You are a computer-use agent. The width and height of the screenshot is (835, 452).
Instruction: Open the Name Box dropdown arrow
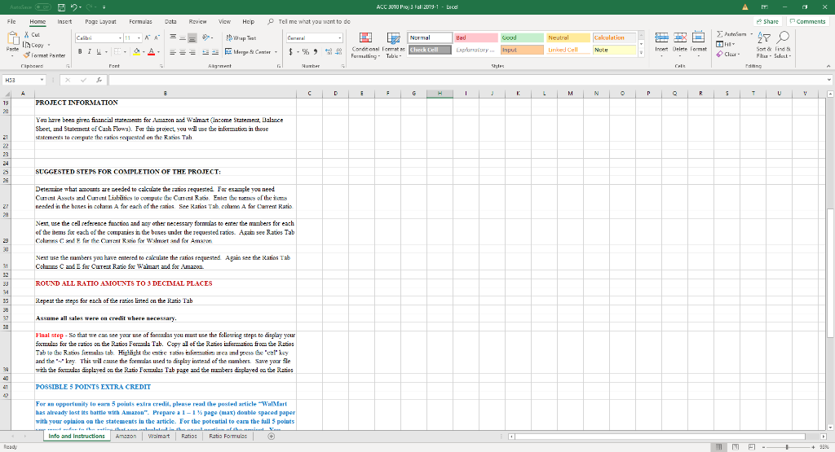click(42, 80)
